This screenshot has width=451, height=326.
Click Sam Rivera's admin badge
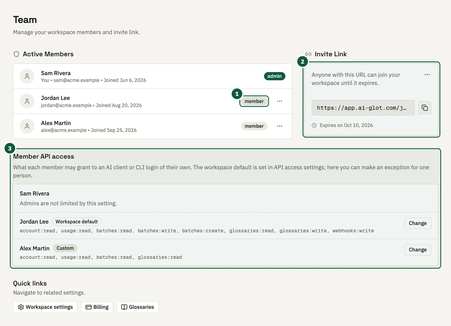(x=275, y=76)
